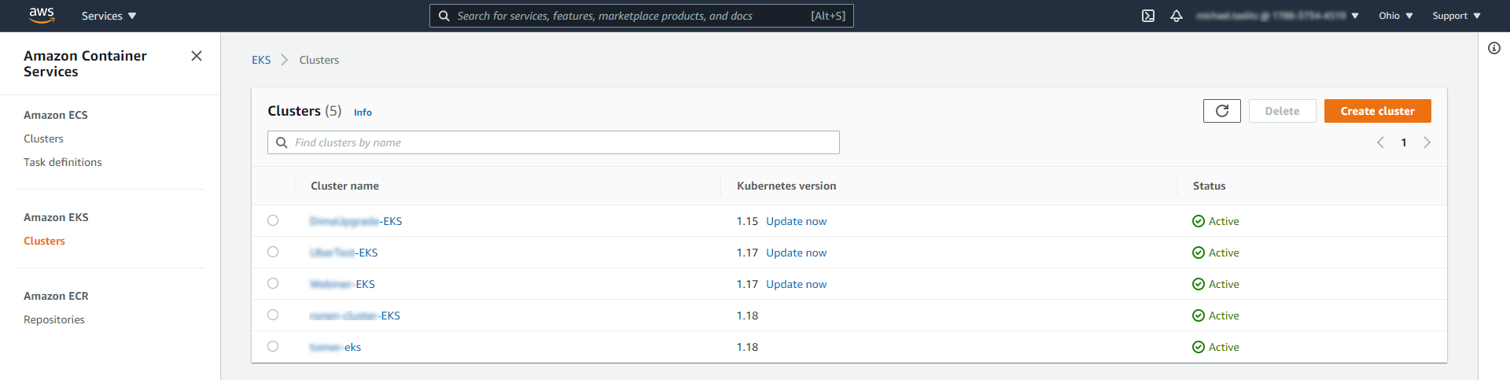
Task: Select radio button for the lowercase -eks cluster
Action: click(x=273, y=346)
